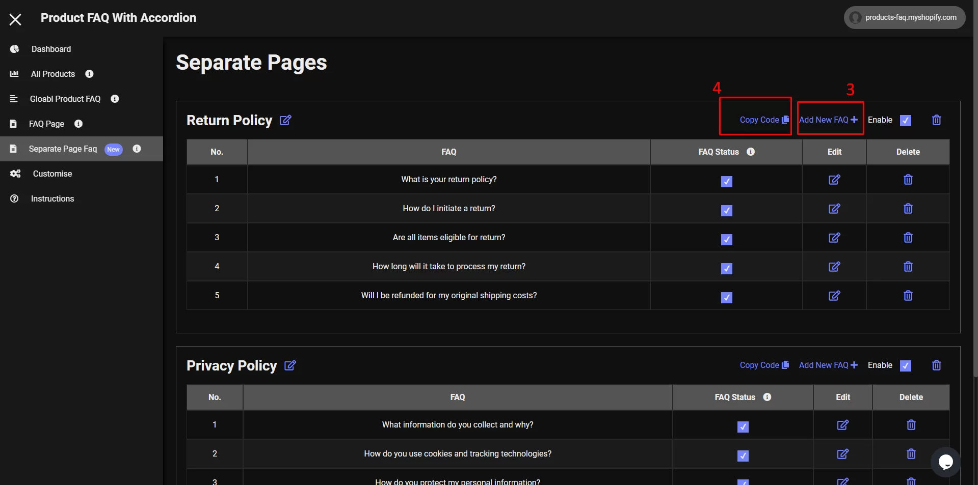Open the products-faq.myshopify.com account button

tap(905, 17)
